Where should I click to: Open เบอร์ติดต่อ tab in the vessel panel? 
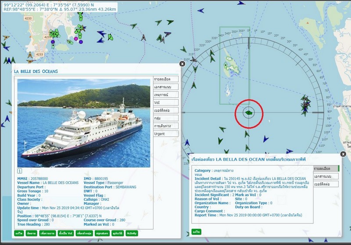tap(166, 110)
